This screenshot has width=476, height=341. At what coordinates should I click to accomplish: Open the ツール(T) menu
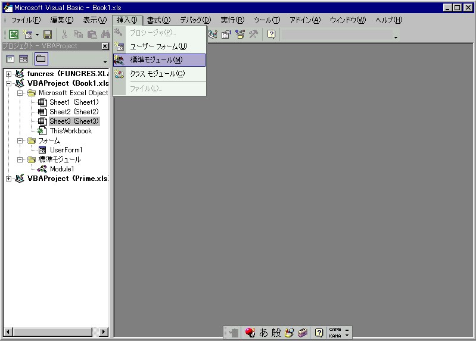pos(267,20)
